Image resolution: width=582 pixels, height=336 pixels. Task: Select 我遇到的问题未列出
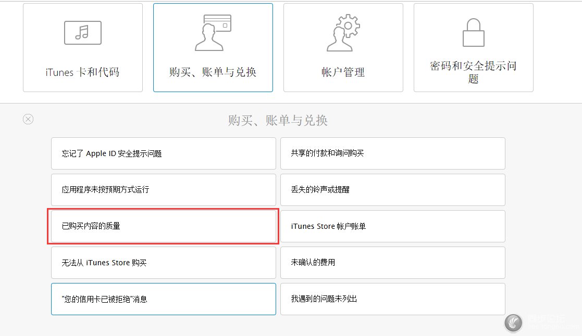coord(392,299)
